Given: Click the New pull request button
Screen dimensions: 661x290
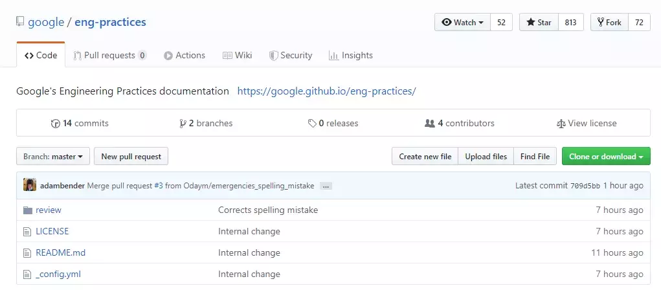Looking at the screenshot, I should (131, 157).
